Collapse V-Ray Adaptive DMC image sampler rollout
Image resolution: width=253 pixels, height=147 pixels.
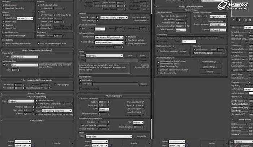[37, 80]
